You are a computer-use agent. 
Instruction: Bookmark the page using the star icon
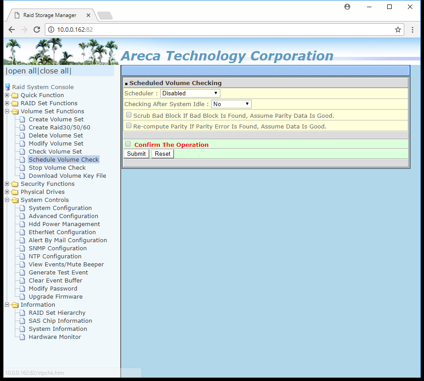(x=398, y=30)
